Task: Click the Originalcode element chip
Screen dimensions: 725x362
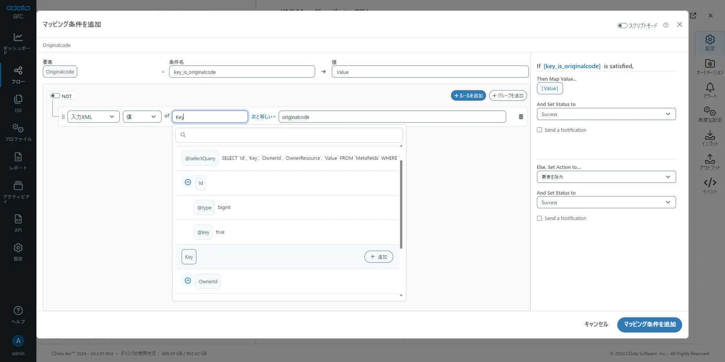Action: pyautogui.click(x=60, y=72)
